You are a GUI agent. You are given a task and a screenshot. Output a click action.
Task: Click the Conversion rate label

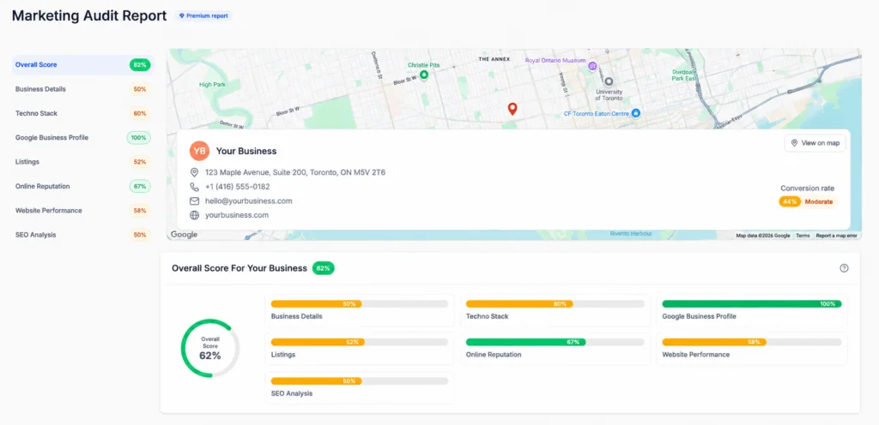pos(807,189)
